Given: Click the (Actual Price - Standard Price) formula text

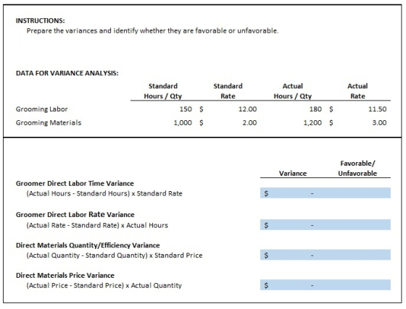Looking at the screenshot, I should 104,286.
